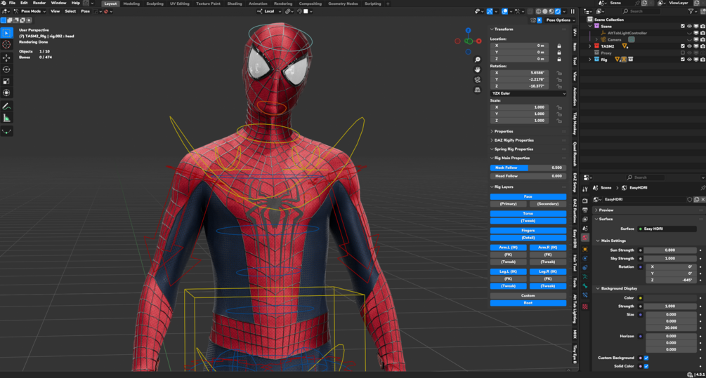Click the Measure ruler tool
706x378 pixels.
pos(6,118)
